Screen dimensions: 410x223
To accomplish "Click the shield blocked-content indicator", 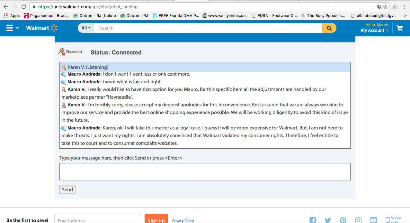I will pos(379,6).
